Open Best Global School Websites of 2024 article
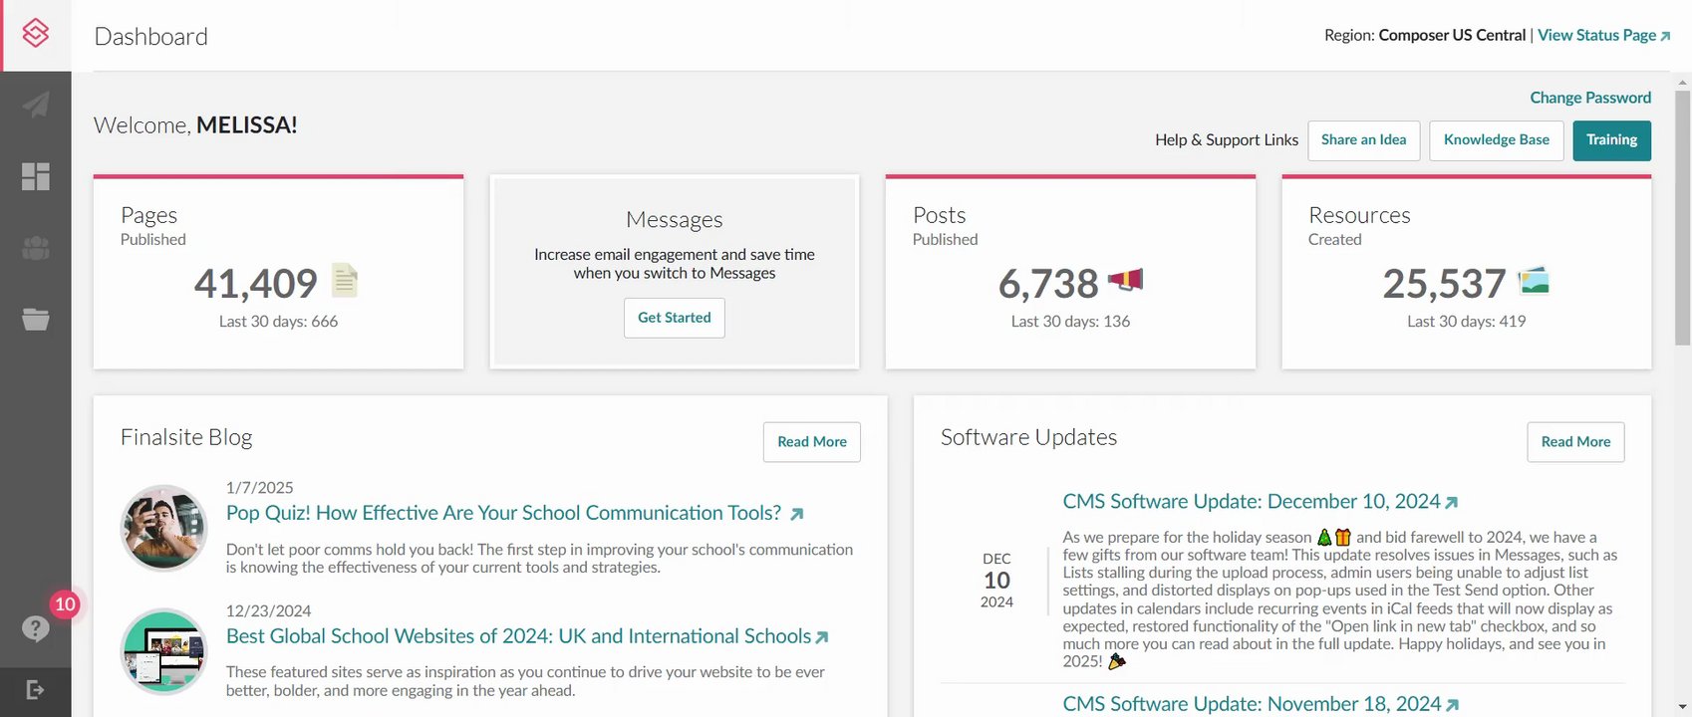 pyautogui.click(x=518, y=636)
